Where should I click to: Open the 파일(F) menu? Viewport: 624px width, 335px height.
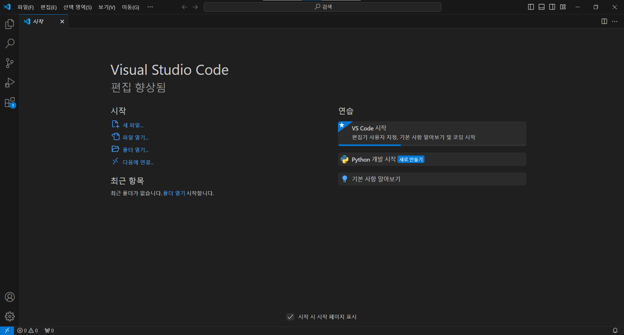26,7
